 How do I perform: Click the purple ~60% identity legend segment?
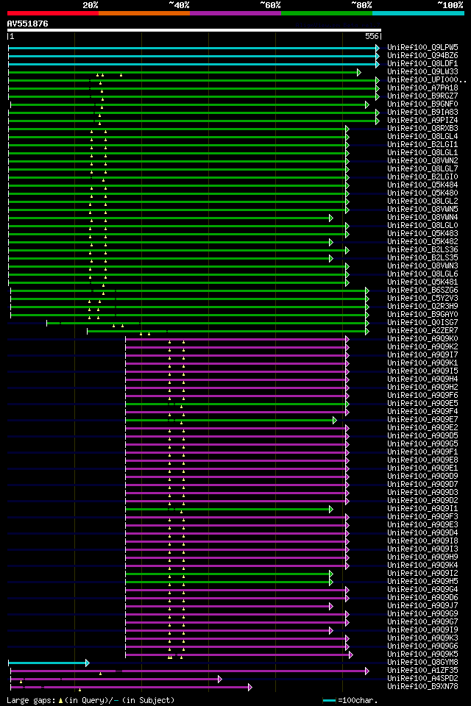pos(235,13)
